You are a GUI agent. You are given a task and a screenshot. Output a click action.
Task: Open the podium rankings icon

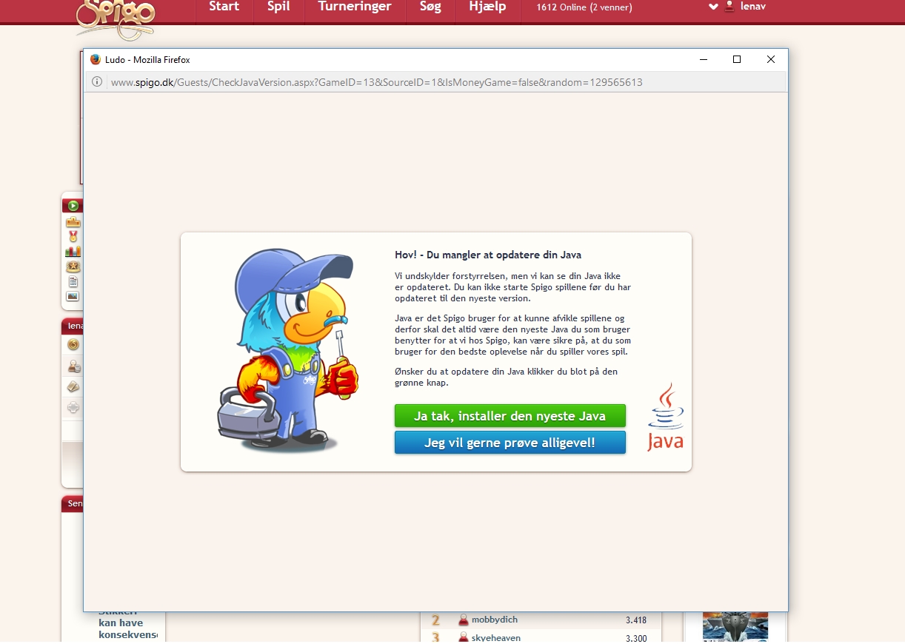tap(73, 222)
